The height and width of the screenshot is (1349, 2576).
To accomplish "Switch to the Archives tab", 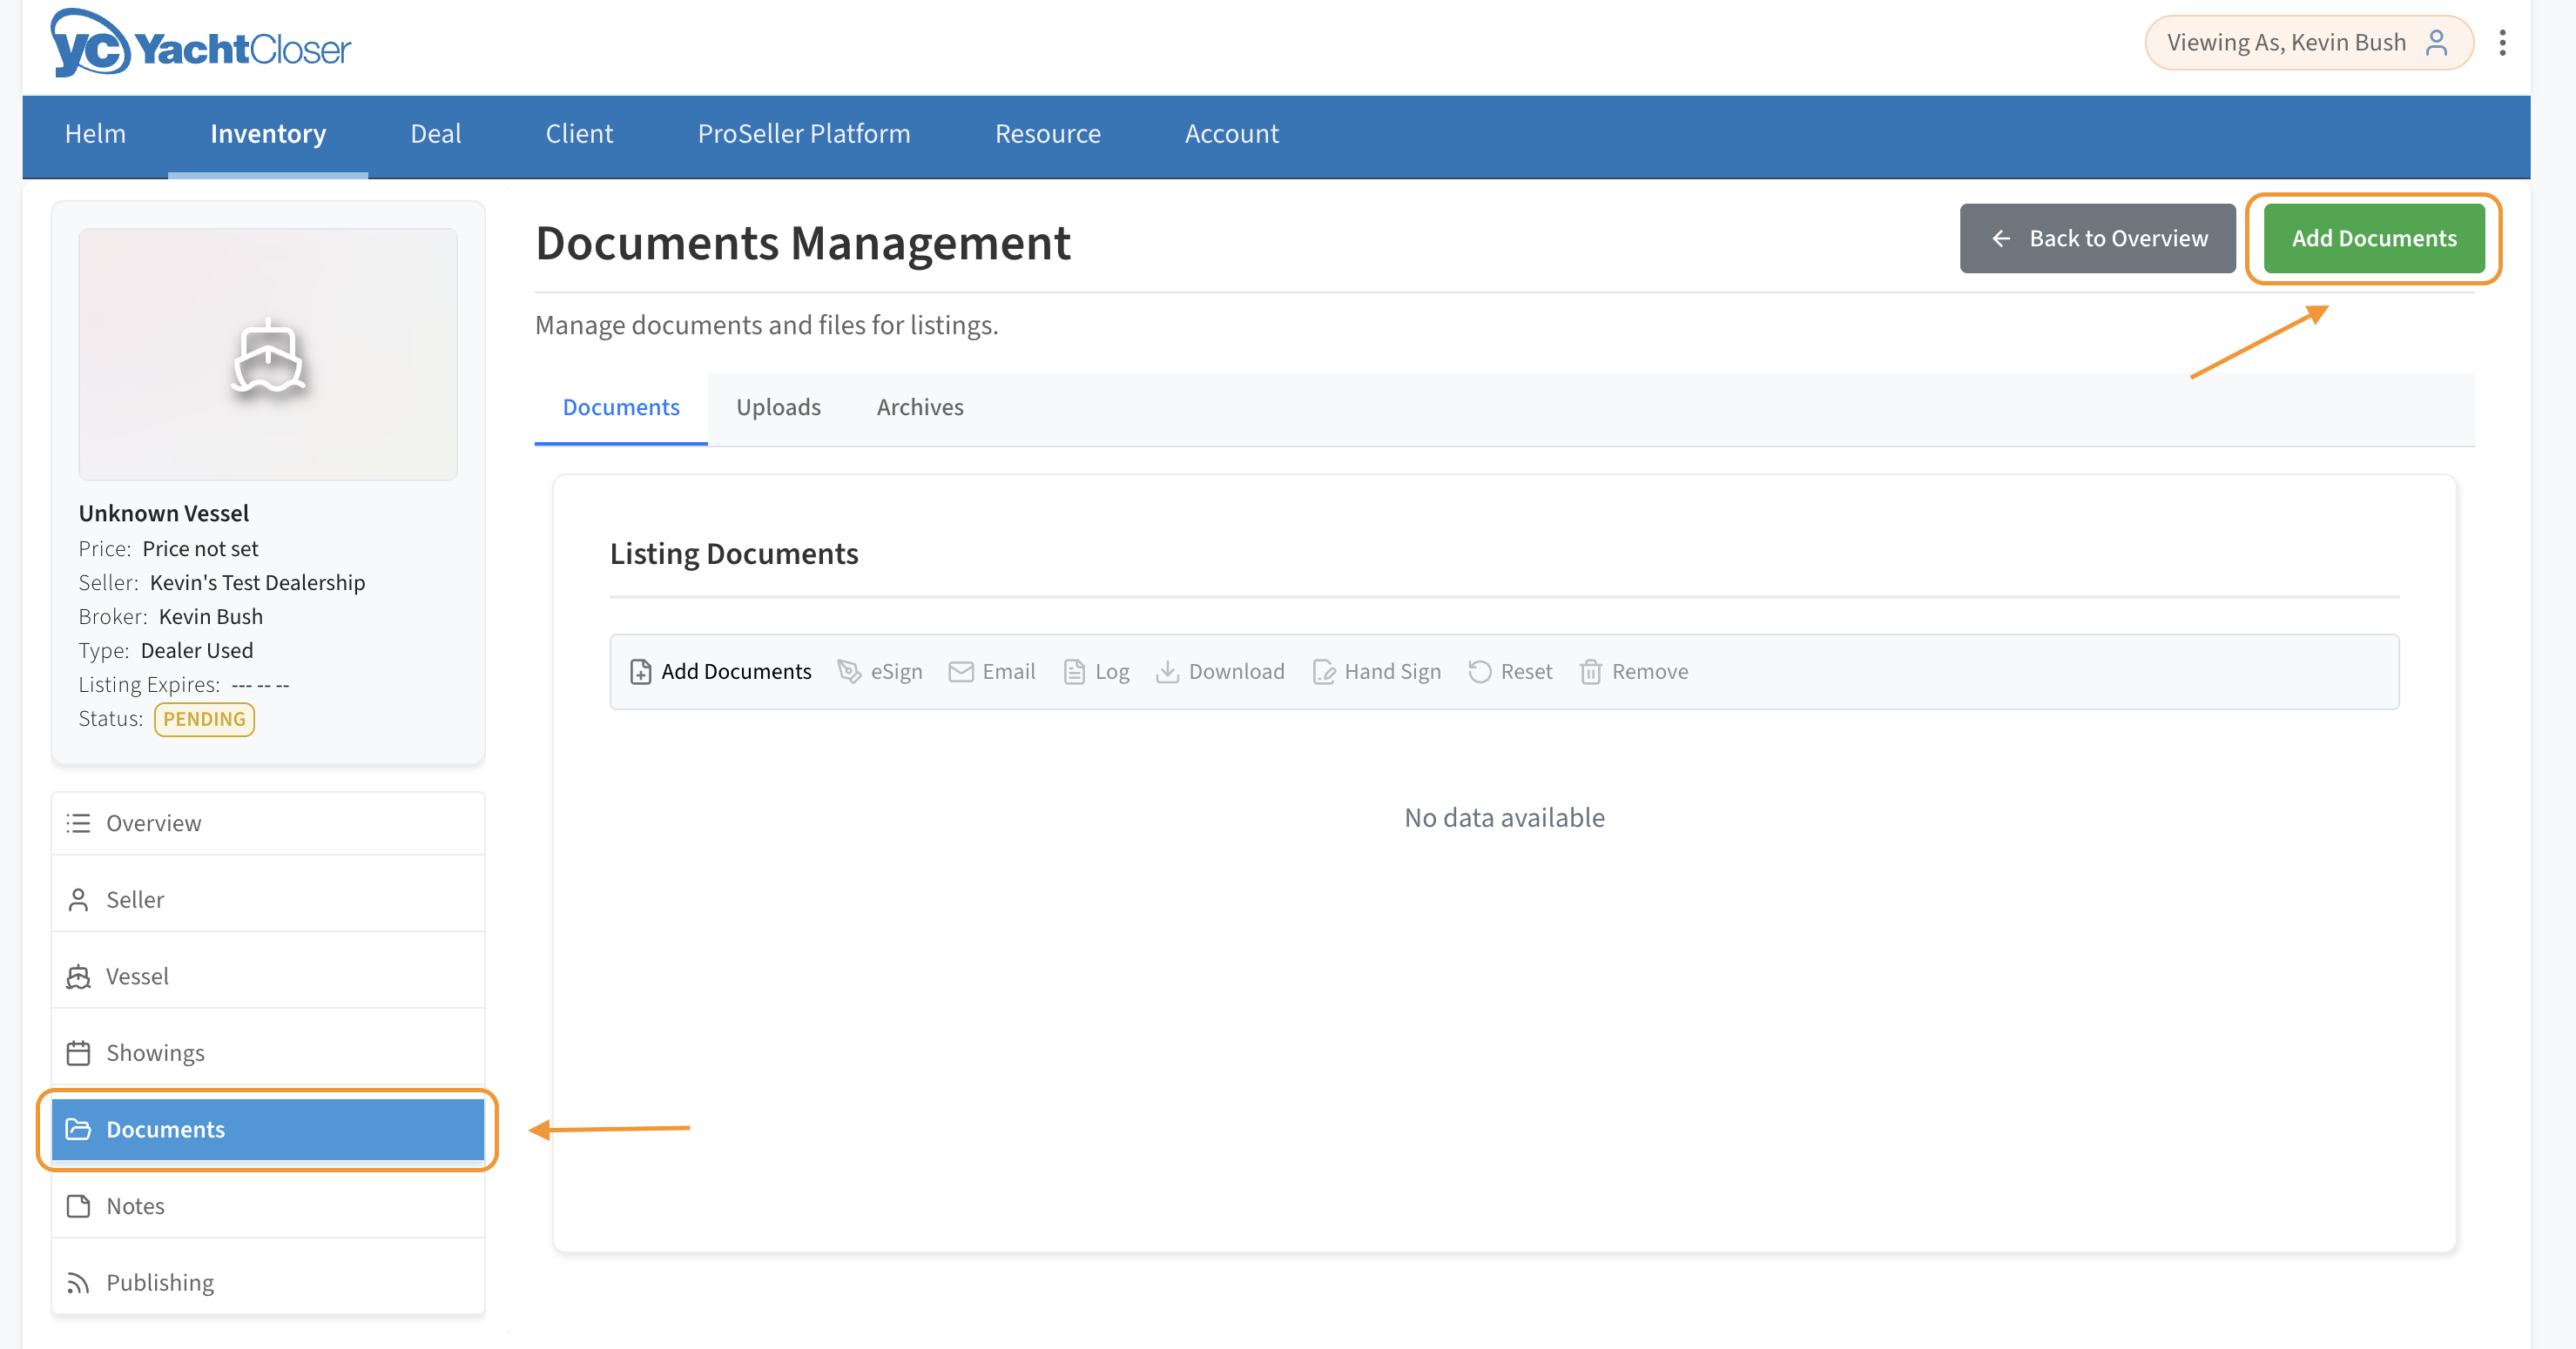I will coord(919,407).
